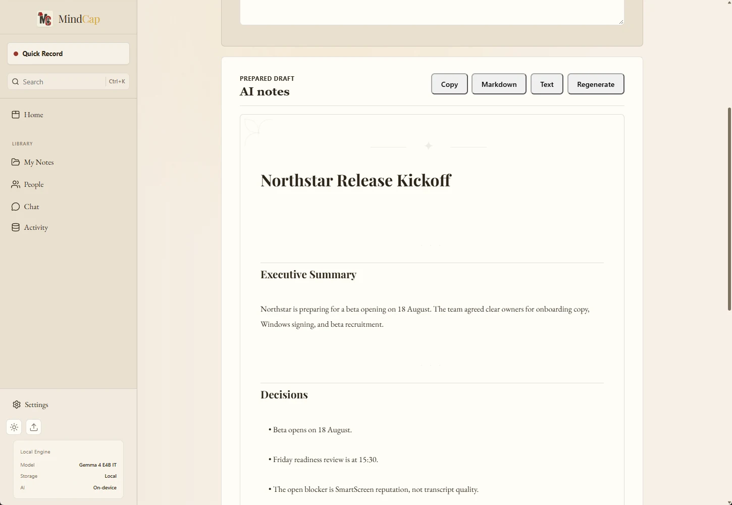The image size is (732, 505).
Task: Click the search magnifier icon
Action: [x=16, y=82]
